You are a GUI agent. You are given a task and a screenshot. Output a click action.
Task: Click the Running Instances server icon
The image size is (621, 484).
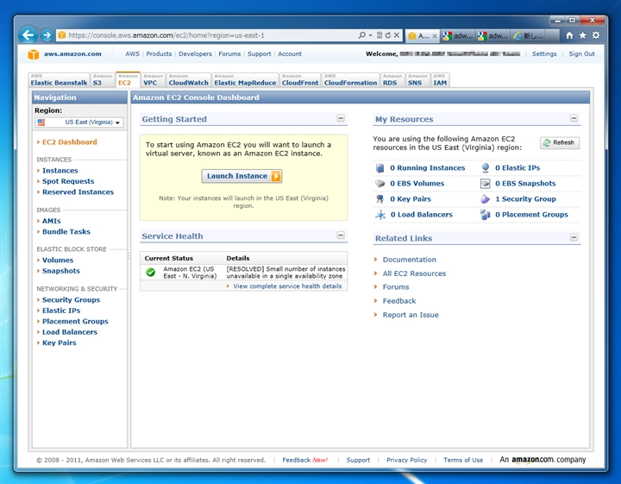point(379,168)
